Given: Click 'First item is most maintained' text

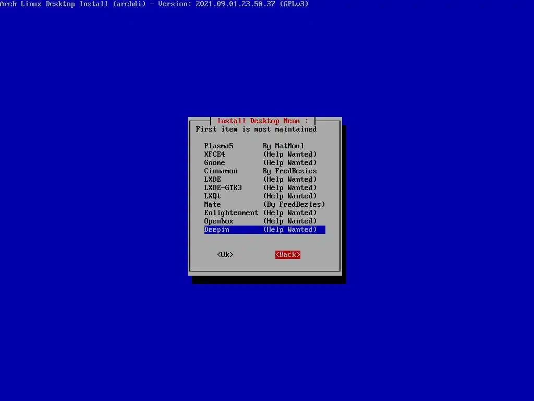Looking at the screenshot, I should tap(256, 129).
